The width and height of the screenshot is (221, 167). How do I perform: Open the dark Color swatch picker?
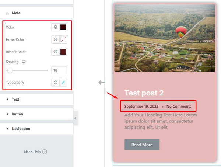click(63, 27)
